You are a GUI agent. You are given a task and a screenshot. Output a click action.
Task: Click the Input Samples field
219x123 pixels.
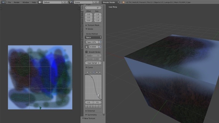93,63
